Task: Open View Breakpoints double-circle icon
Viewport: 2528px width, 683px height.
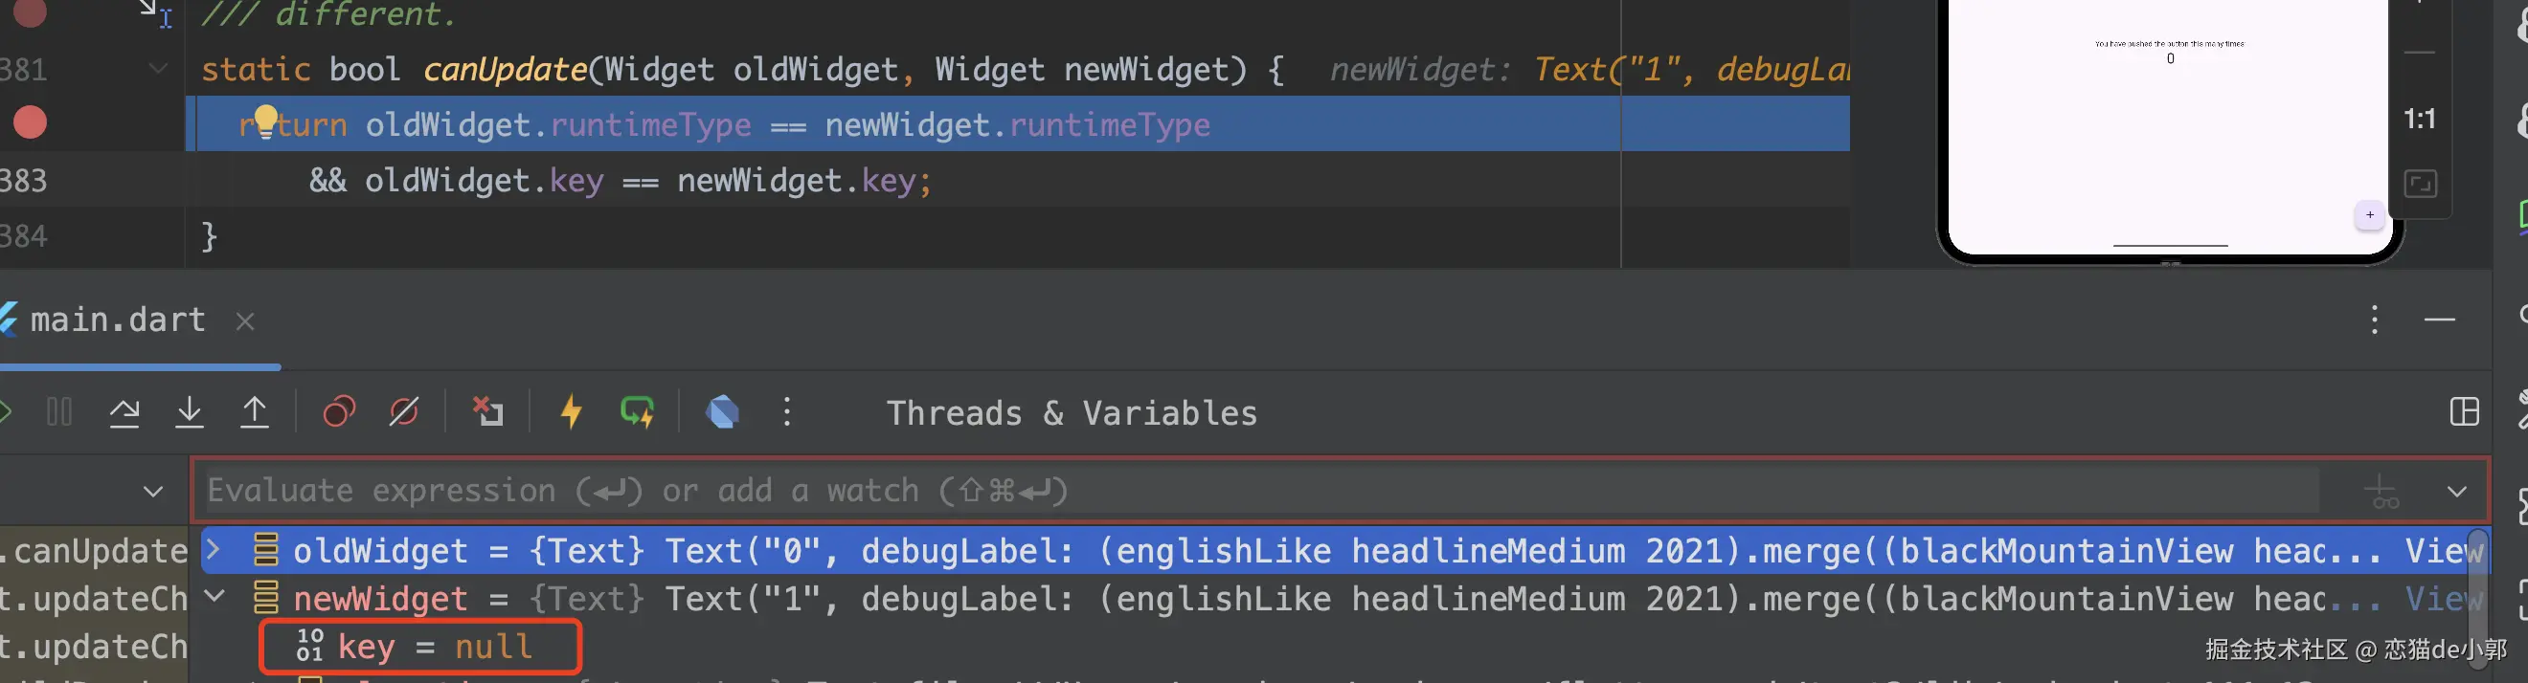Action: 339,412
